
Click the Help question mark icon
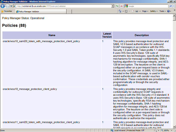coord(169,11)
